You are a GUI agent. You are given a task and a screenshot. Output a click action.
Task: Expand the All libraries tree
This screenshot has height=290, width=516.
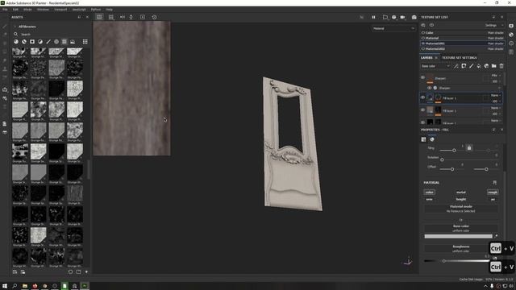point(15,27)
